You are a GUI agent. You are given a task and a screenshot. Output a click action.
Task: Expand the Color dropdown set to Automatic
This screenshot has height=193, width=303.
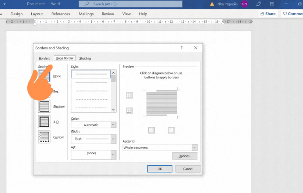coord(93,125)
